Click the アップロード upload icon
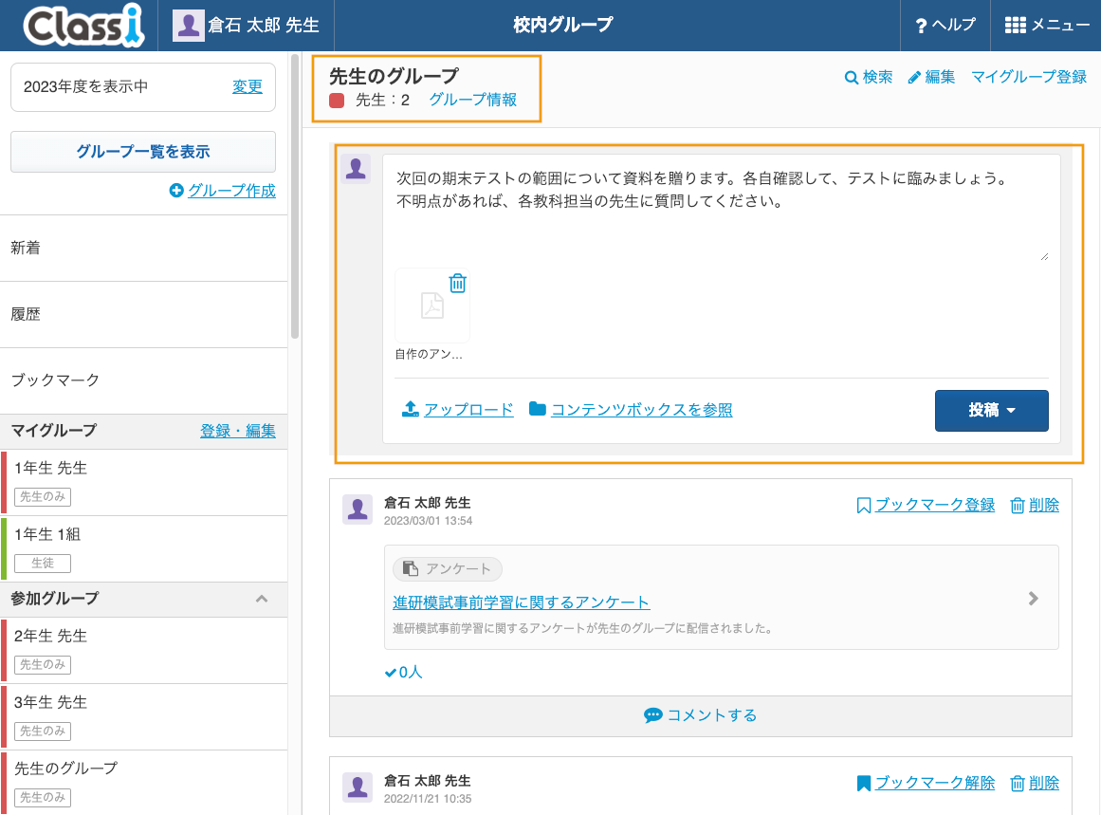The image size is (1101, 815). pyautogui.click(x=410, y=409)
